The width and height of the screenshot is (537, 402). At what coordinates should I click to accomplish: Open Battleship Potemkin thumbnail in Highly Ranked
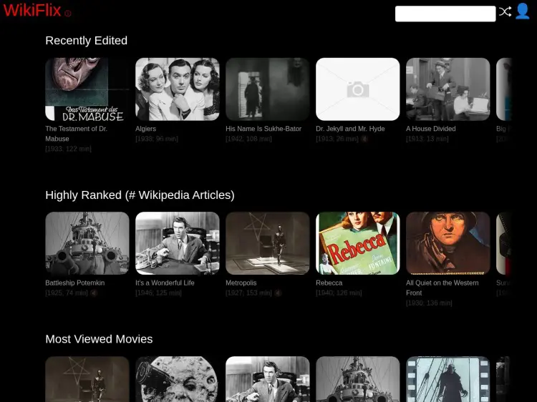tap(87, 243)
